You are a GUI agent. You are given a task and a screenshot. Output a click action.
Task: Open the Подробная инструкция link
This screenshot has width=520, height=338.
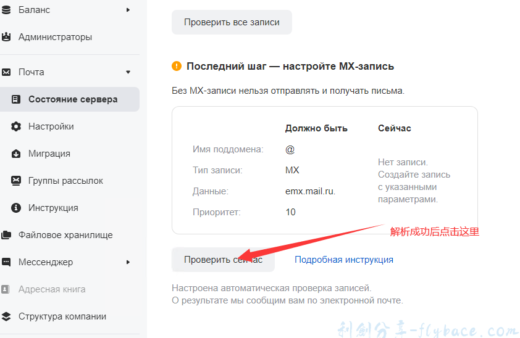(x=343, y=260)
